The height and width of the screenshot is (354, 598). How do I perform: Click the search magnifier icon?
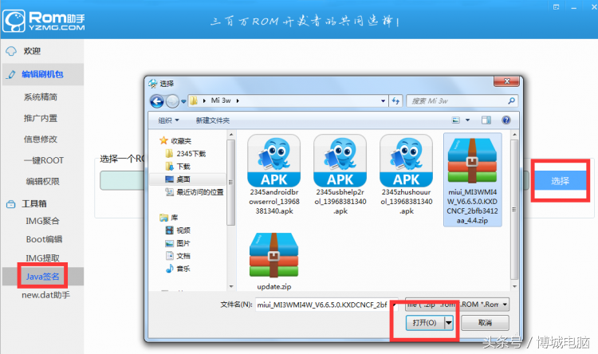click(511, 100)
